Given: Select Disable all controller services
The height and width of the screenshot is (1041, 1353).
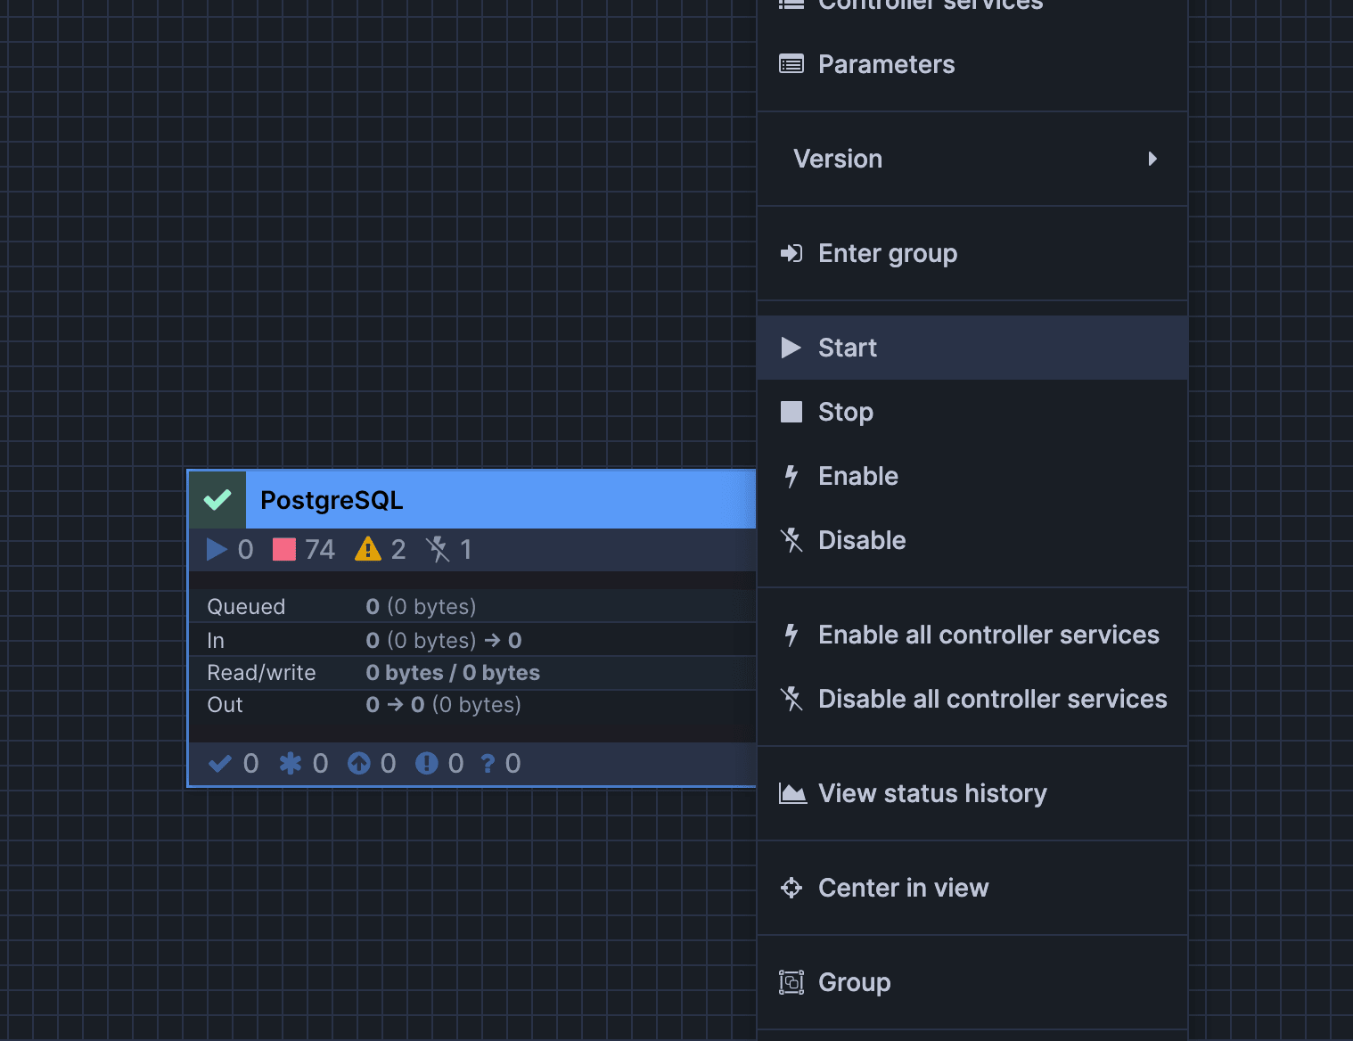Looking at the screenshot, I should pyautogui.click(x=972, y=699).
